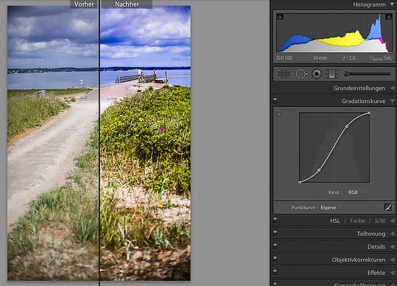397x286 pixels.
Task: Open the Punktkurve Eigene dropdown
Action: (x=329, y=207)
